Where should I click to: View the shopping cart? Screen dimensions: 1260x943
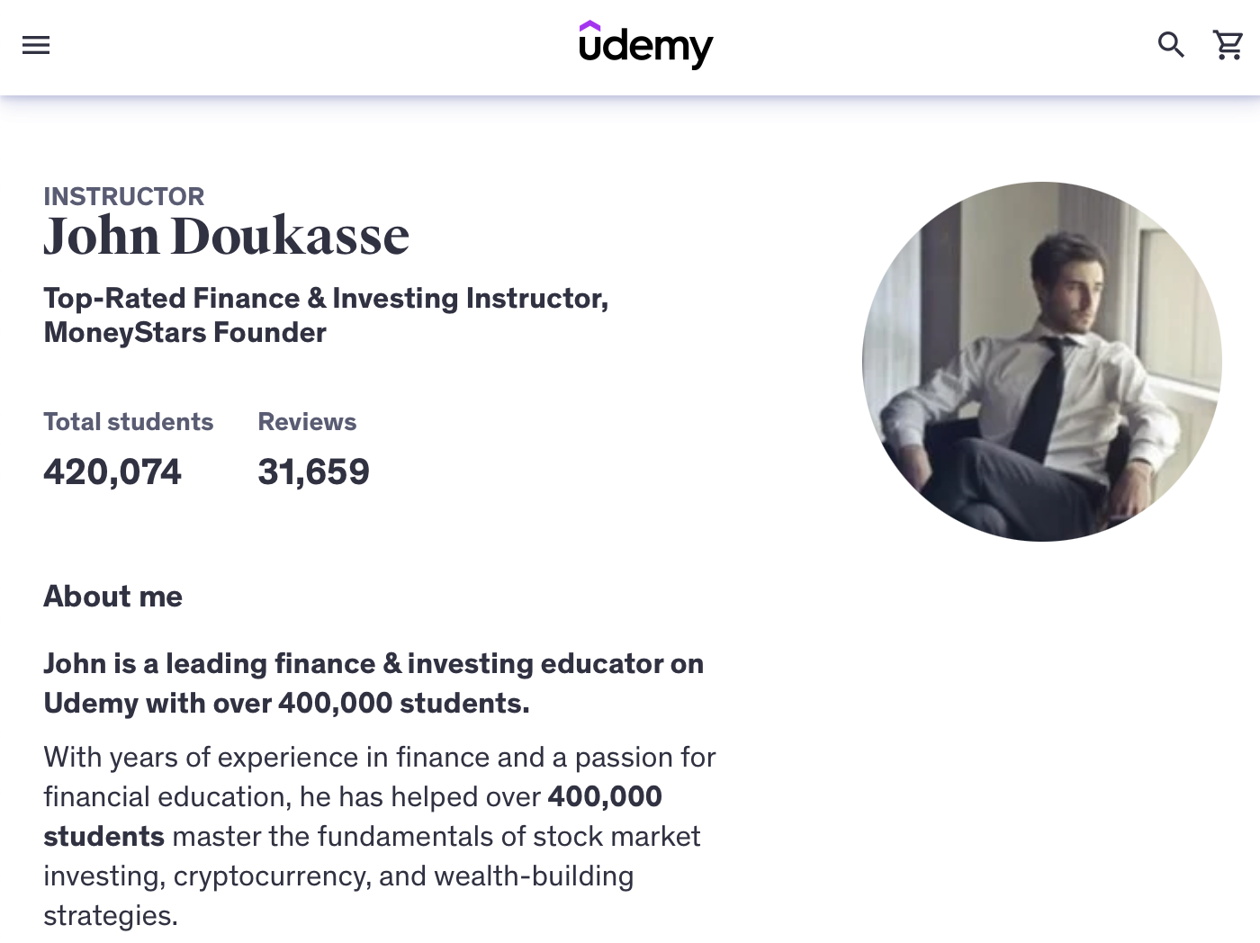point(1228,44)
